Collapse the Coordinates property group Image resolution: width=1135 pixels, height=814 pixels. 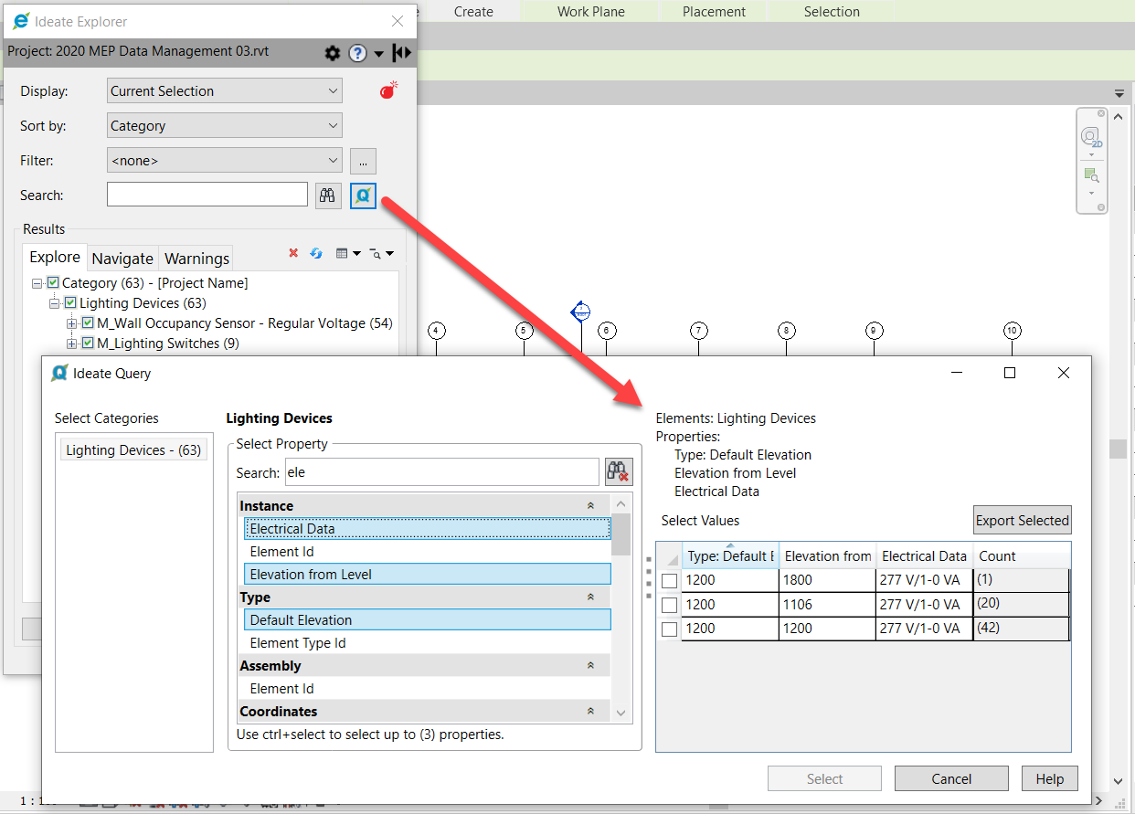590,711
